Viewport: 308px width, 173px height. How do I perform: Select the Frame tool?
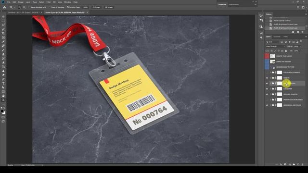[3, 37]
